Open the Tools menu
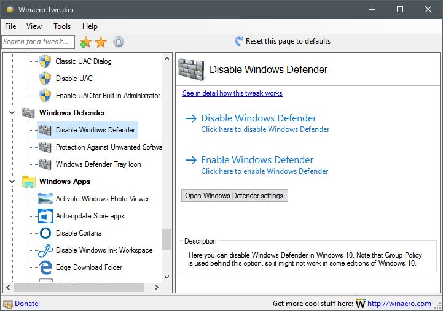The height and width of the screenshot is (311, 443). coord(62,26)
